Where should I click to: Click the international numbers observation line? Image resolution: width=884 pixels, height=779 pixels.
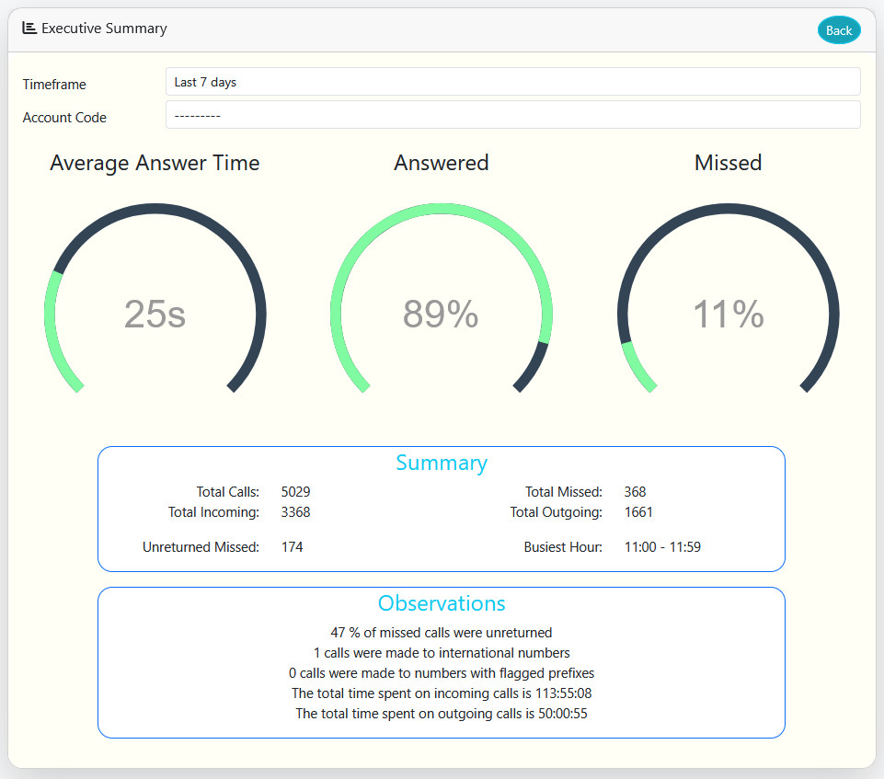pyautogui.click(x=442, y=653)
